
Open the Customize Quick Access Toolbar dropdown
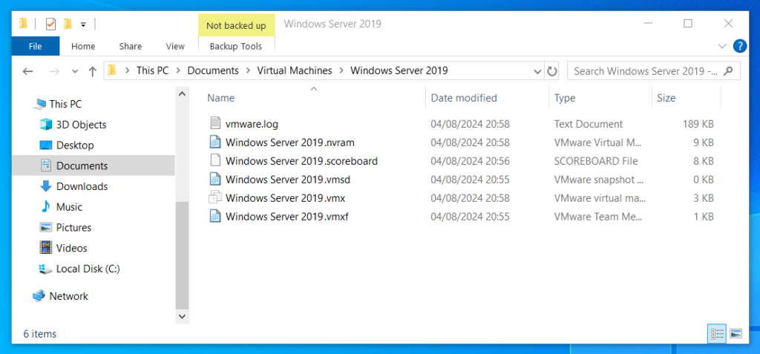coord(83,24)
